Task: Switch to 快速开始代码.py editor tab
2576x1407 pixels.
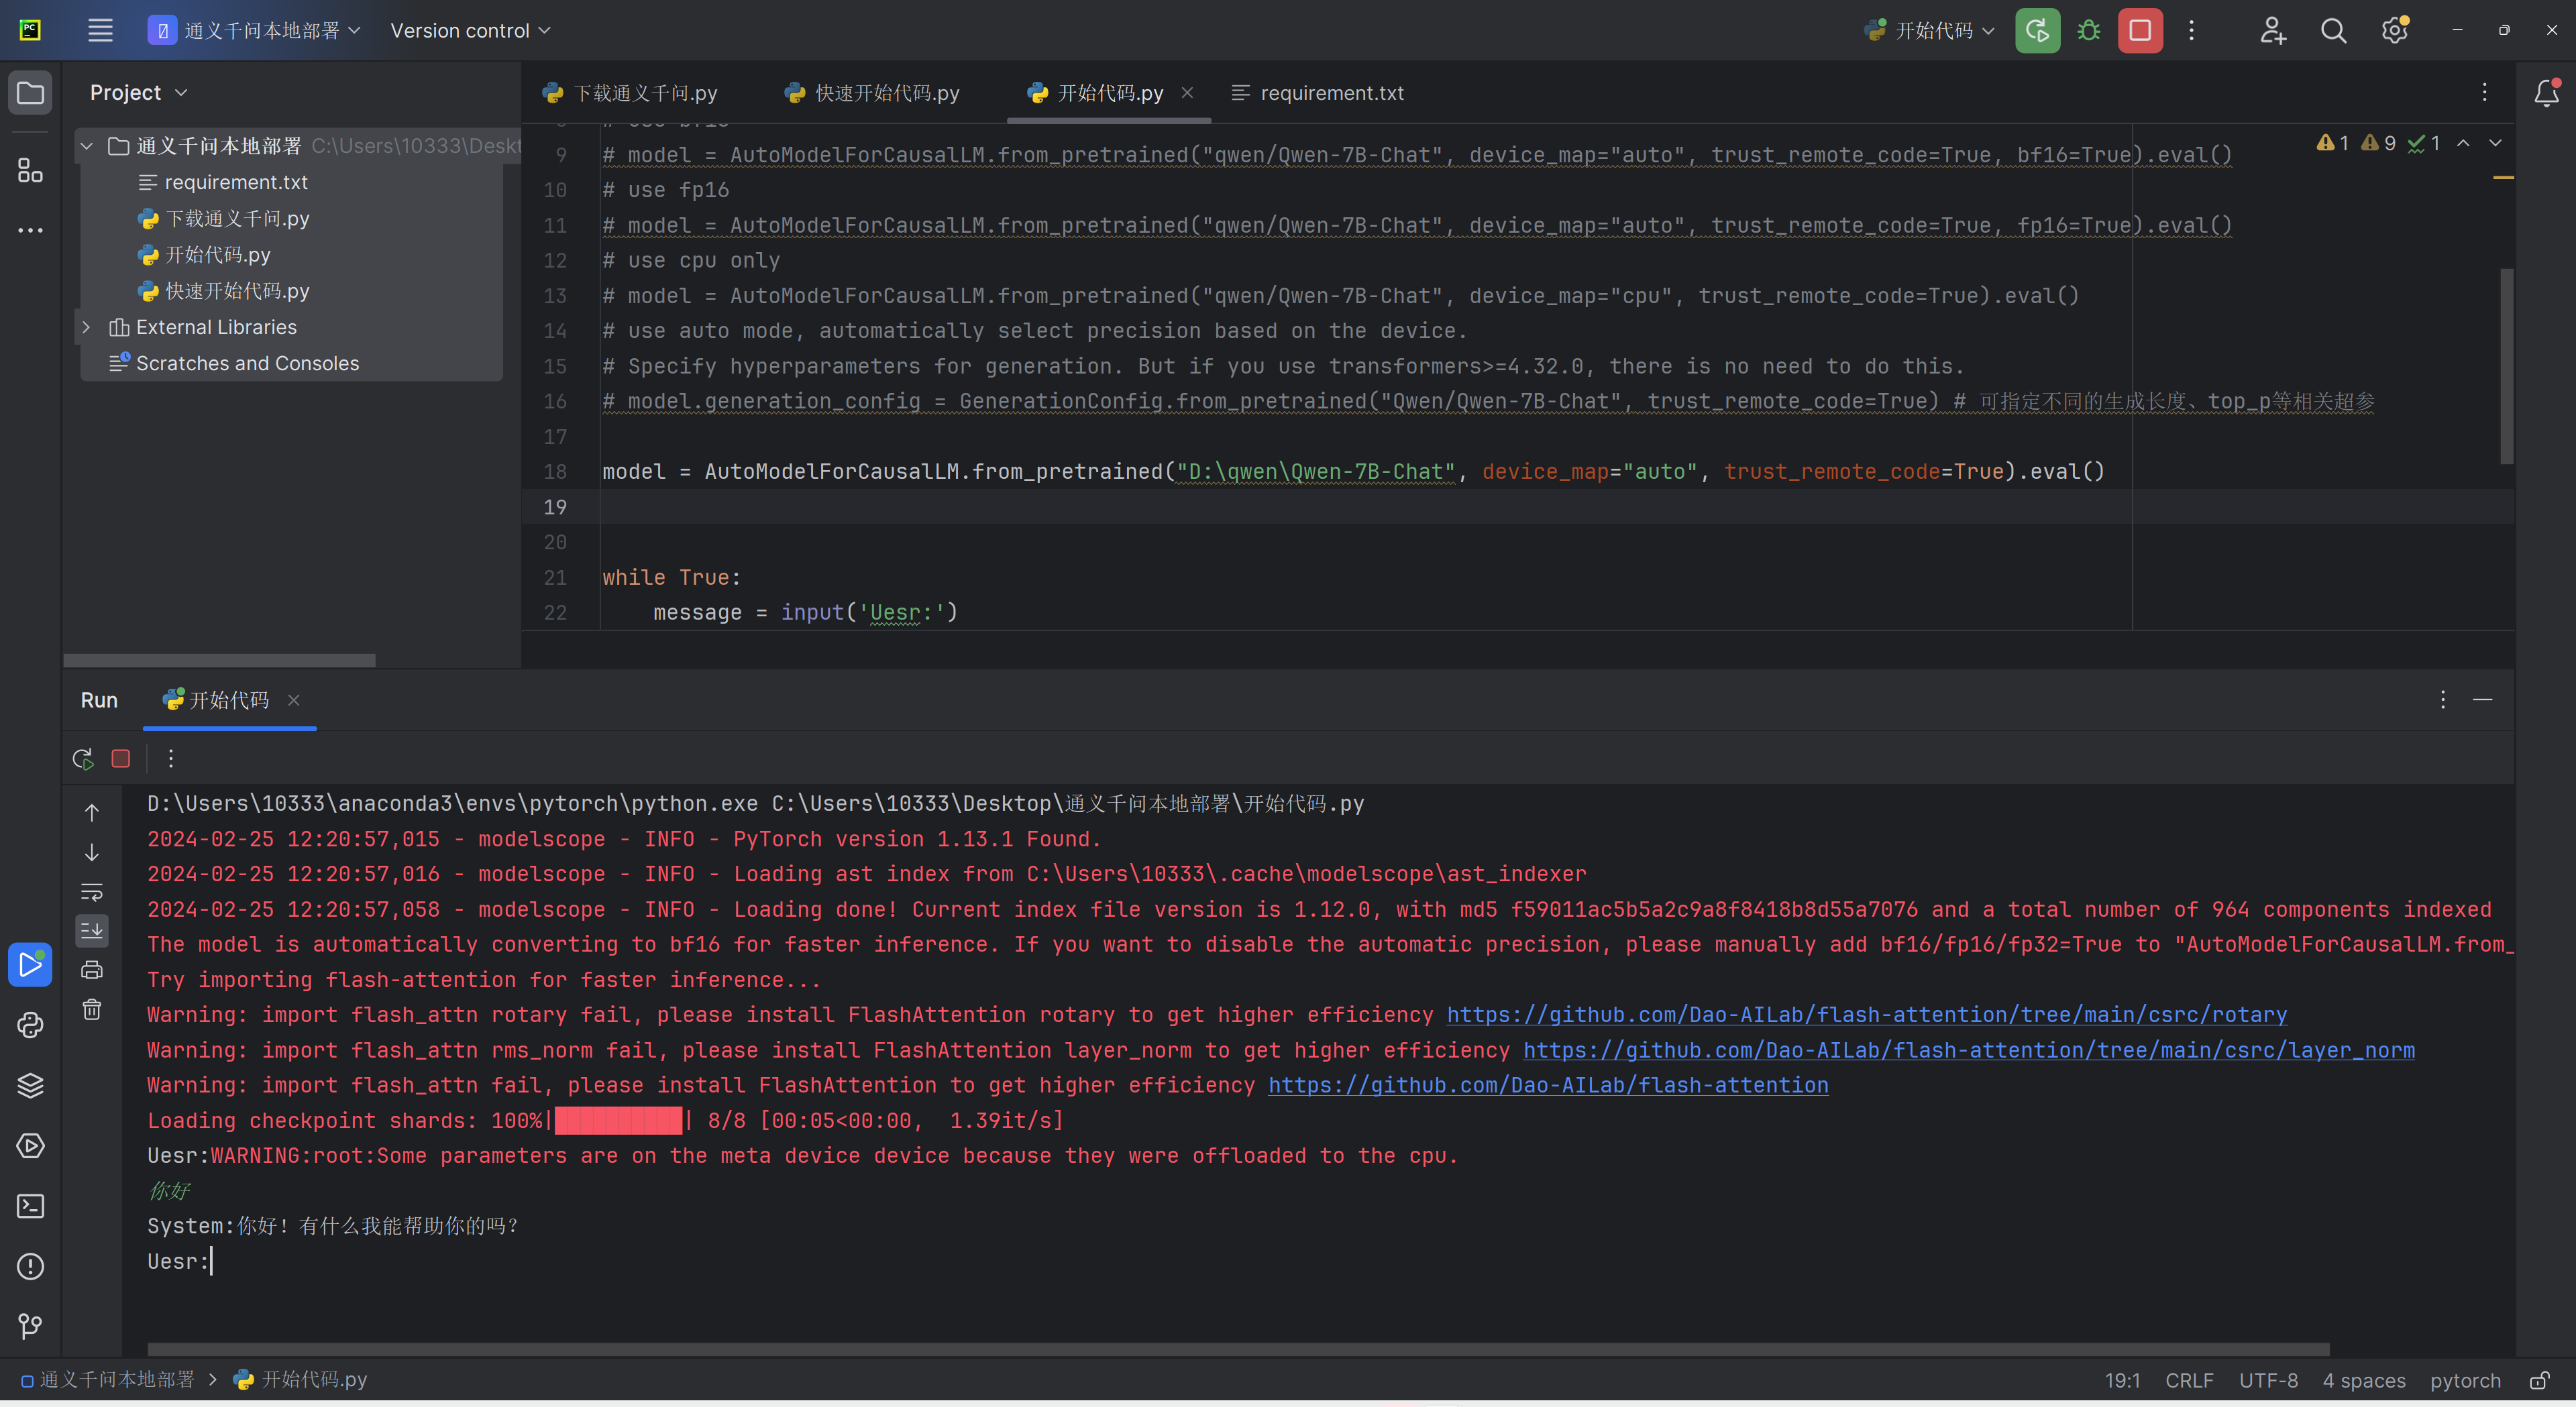Action: pyautogui.click(x=872, y=93)
